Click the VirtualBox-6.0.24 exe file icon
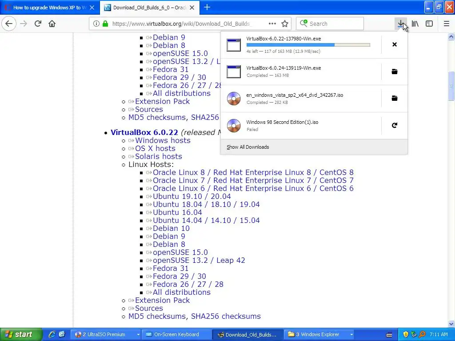This screenshot has height=341, width=455. 234,71
